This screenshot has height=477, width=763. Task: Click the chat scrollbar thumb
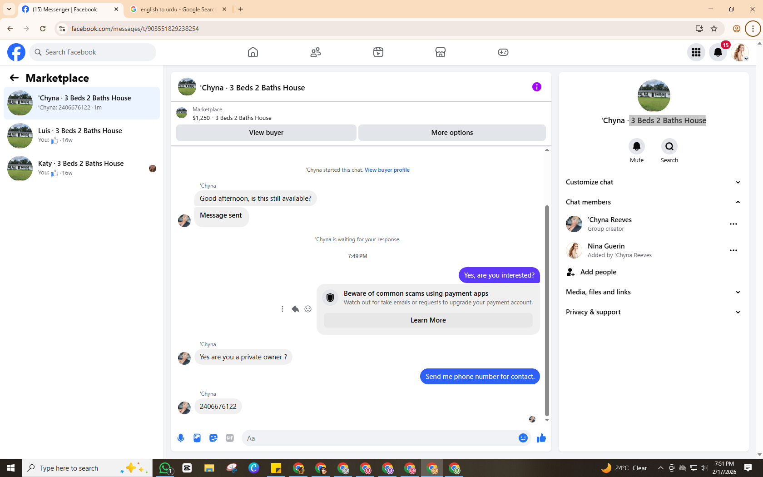(547, 310)
